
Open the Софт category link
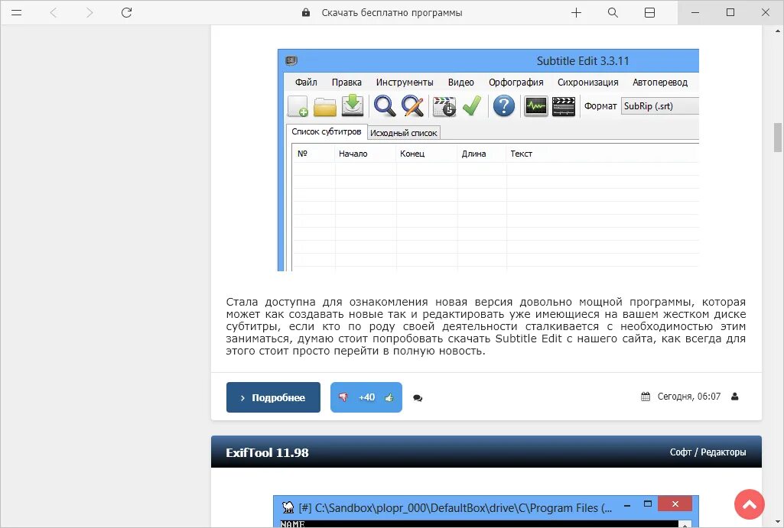[x=681, y=452]
